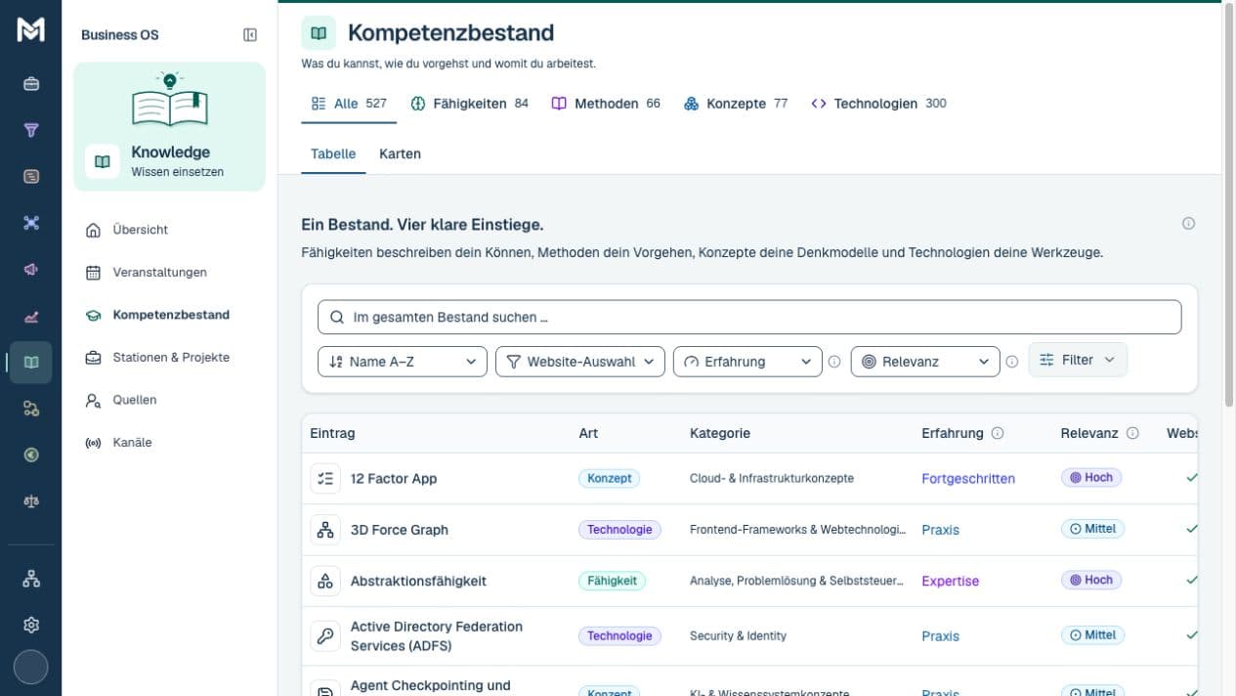The width and height of the screenshot is (1236, 696).
Task: Click the vertical page scrollbar
Action: point(1229,205)
